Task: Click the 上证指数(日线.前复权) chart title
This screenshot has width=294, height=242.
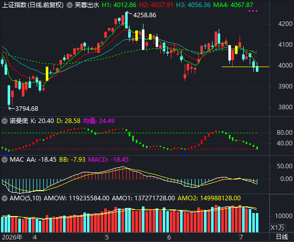Action: coord(33,5)
